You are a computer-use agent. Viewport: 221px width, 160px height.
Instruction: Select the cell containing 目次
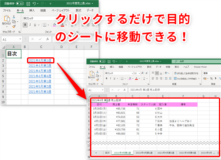tap(14, 54)
